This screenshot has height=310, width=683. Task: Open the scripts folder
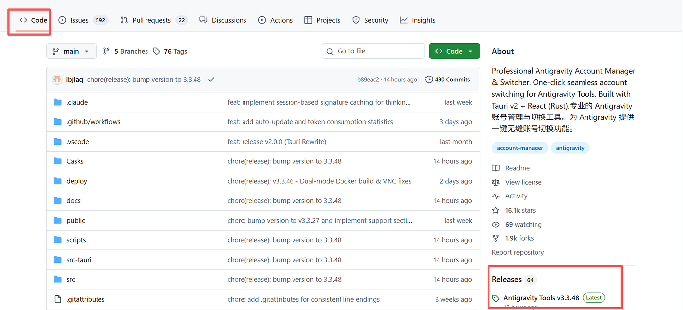pyautogui.click(x=76, y=240)
